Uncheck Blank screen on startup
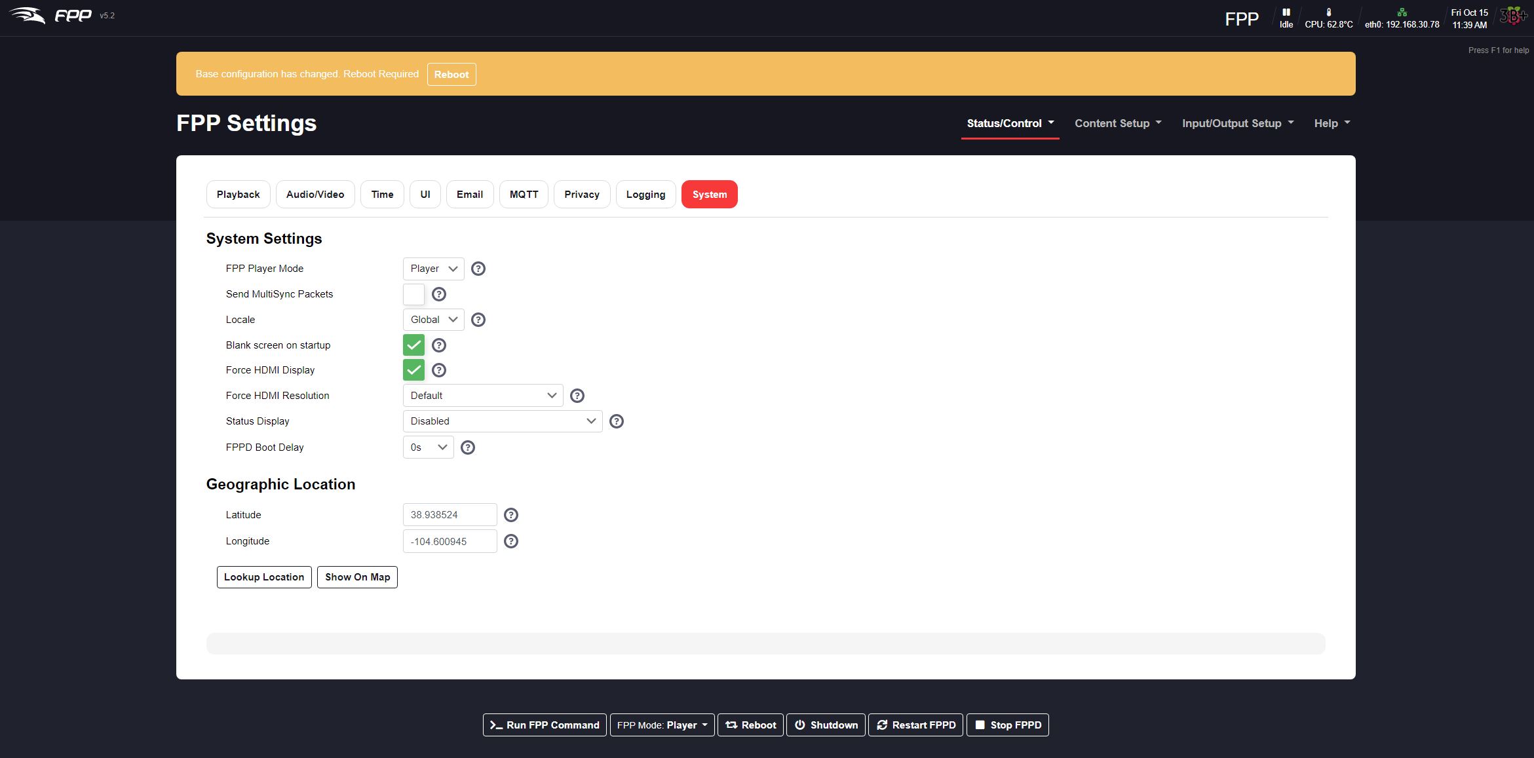 413,345
